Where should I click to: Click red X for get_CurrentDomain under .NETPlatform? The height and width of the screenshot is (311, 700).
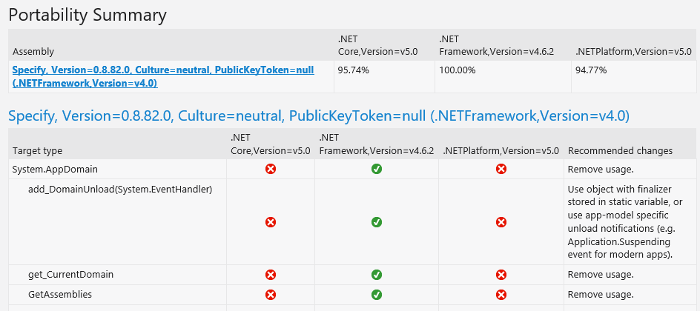coord(501,275)
